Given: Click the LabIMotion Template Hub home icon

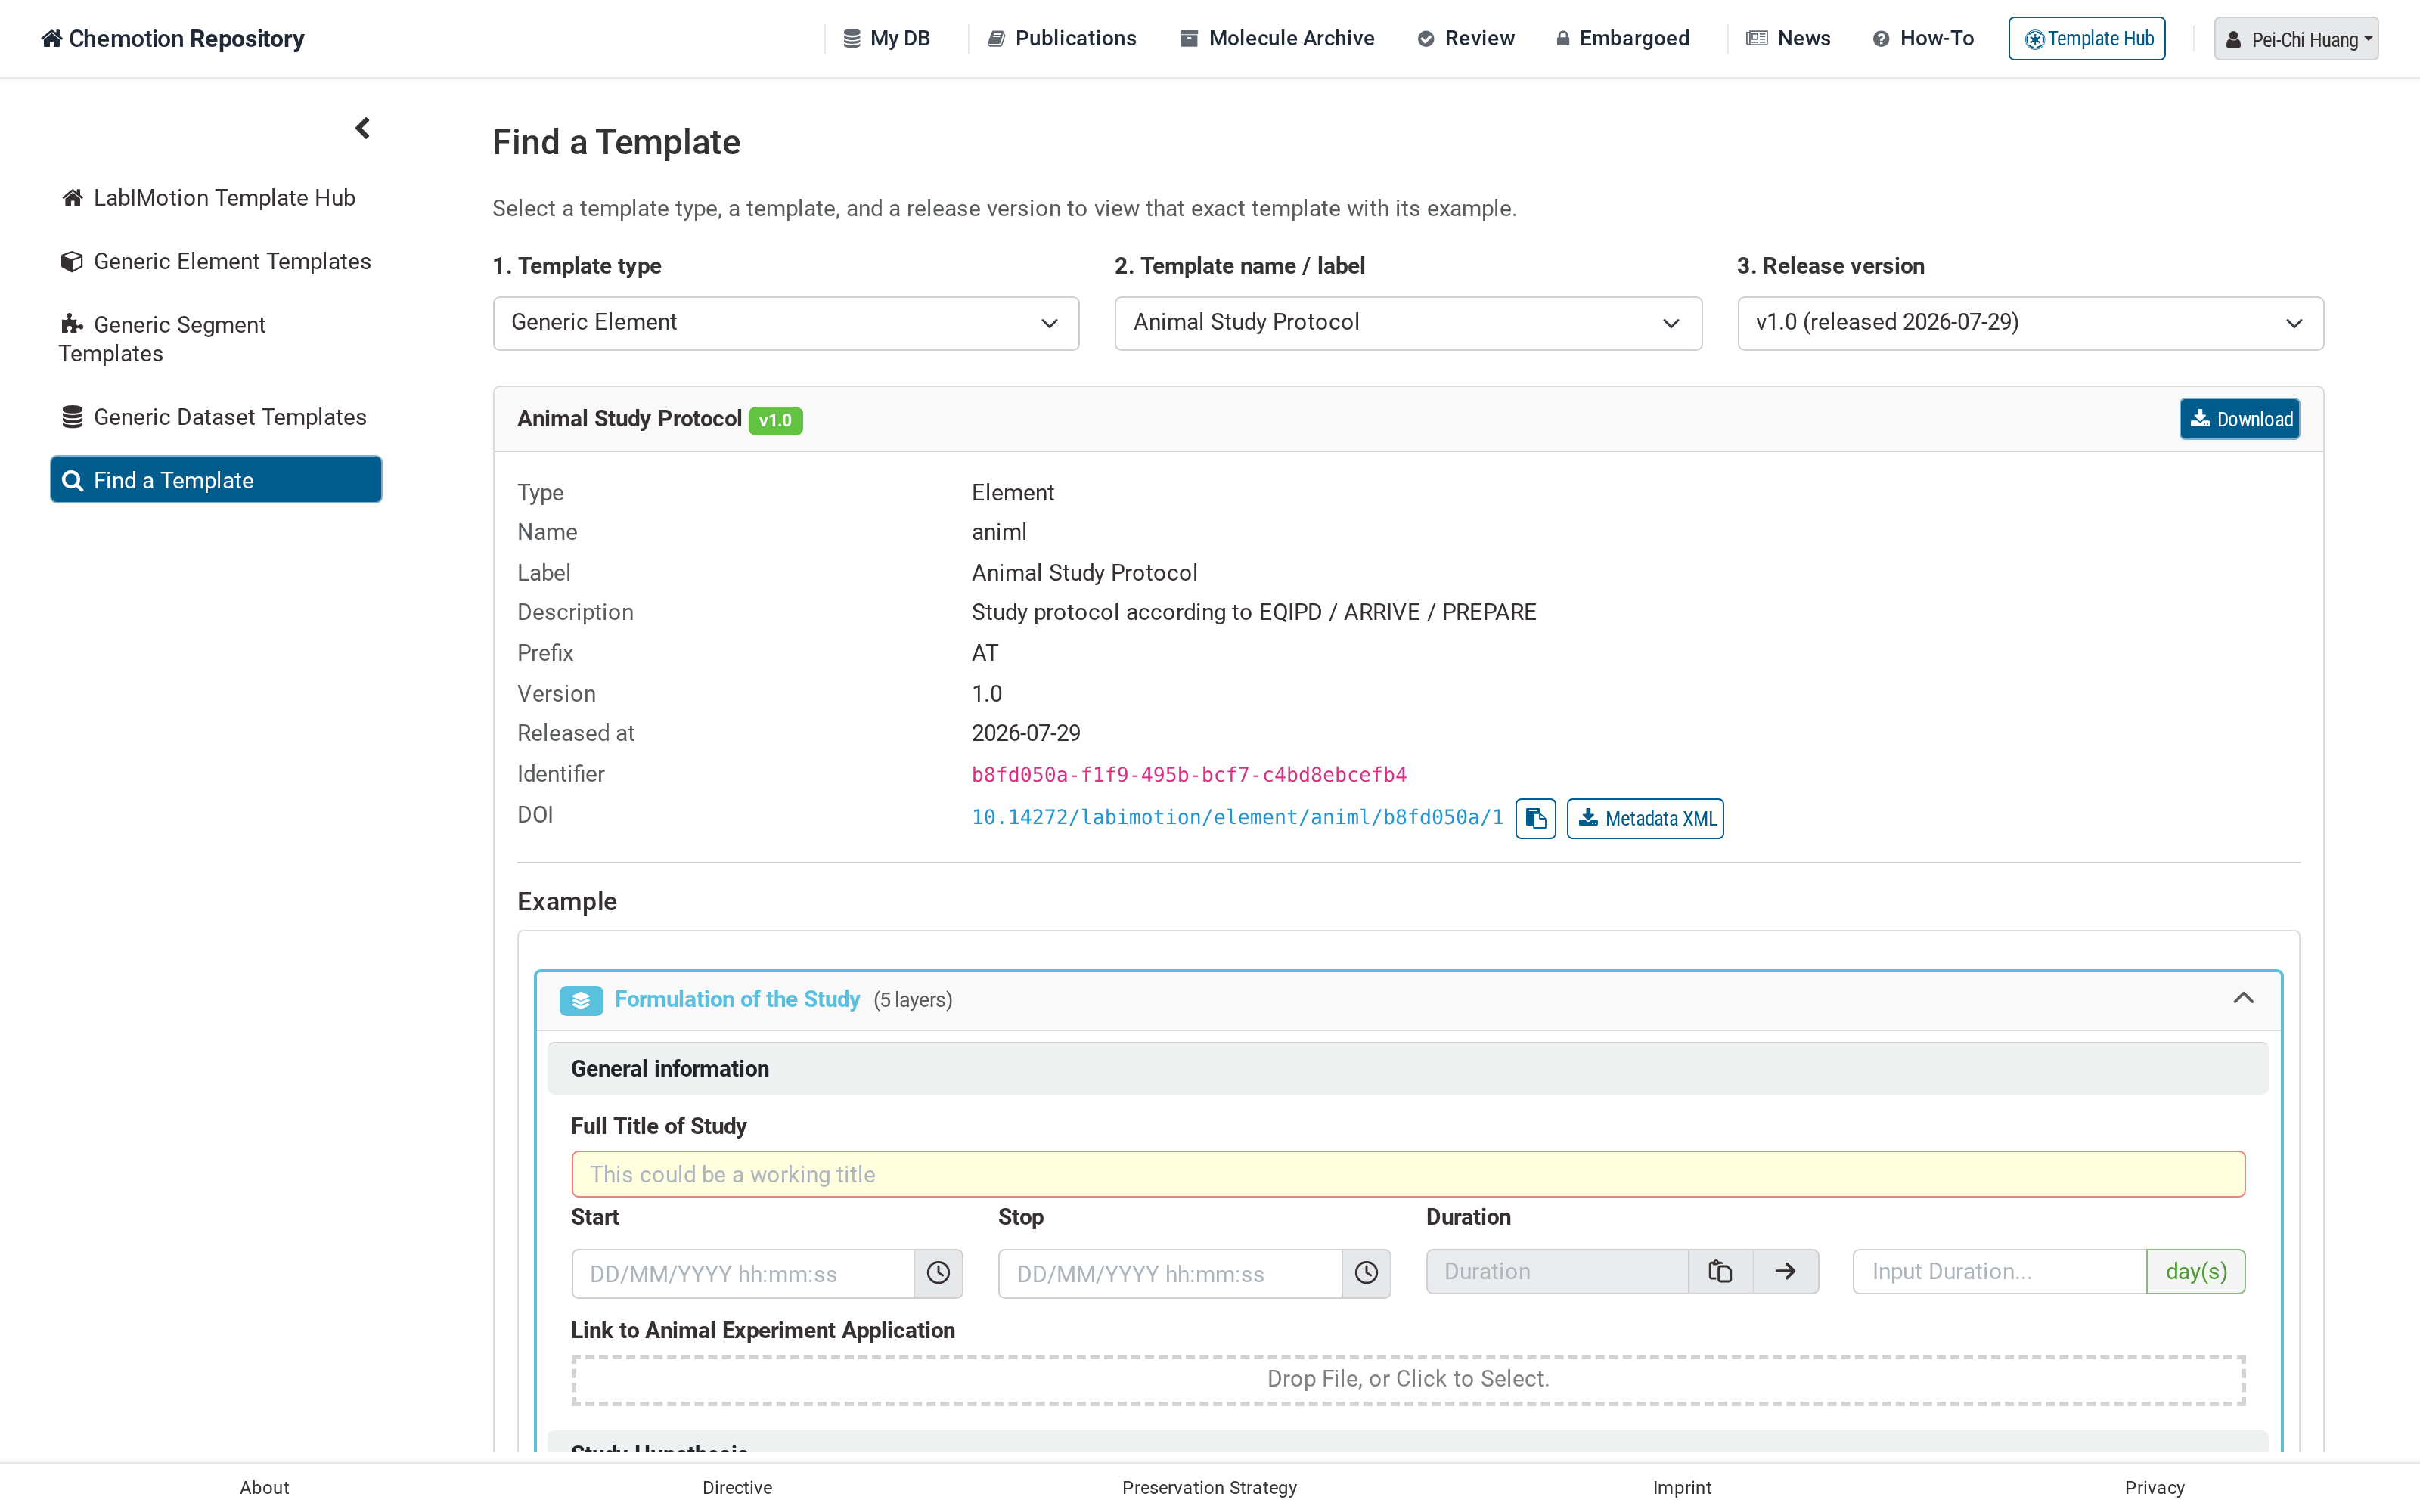Looking at the screenshot, I should coord(72,198).
